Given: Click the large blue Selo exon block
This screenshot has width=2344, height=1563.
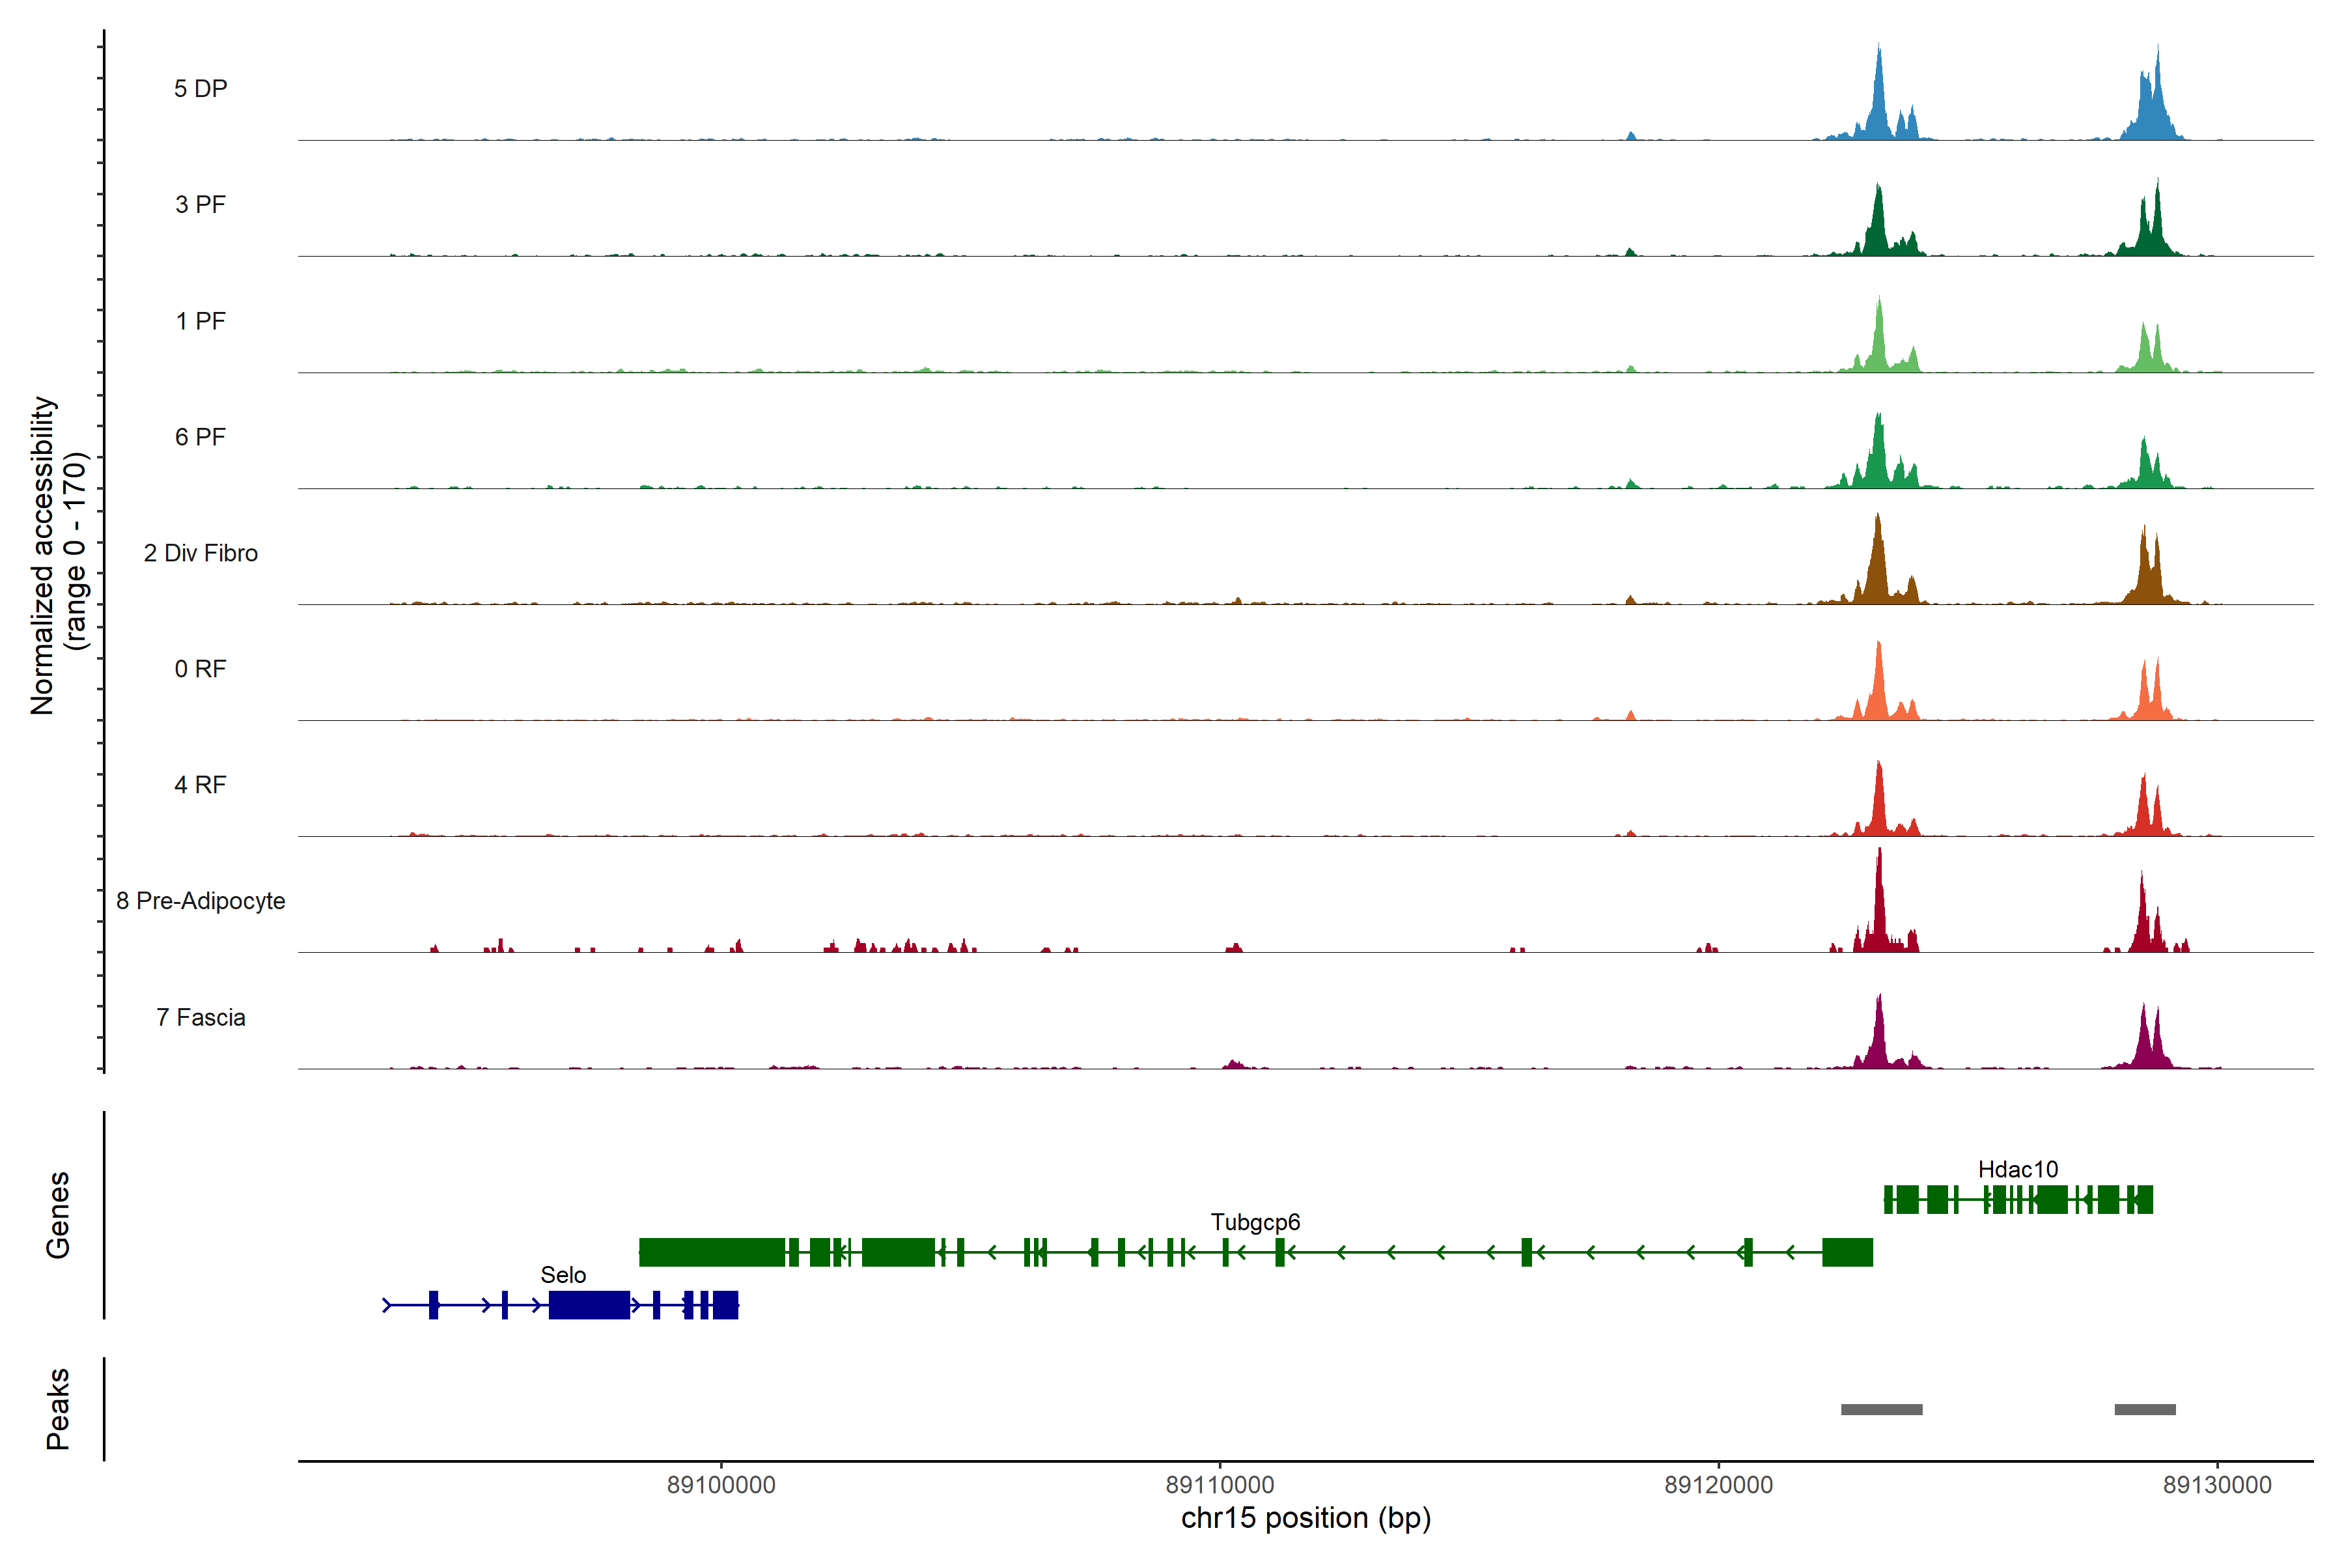Looking at the screenshot, I should tap(589, 1305).
